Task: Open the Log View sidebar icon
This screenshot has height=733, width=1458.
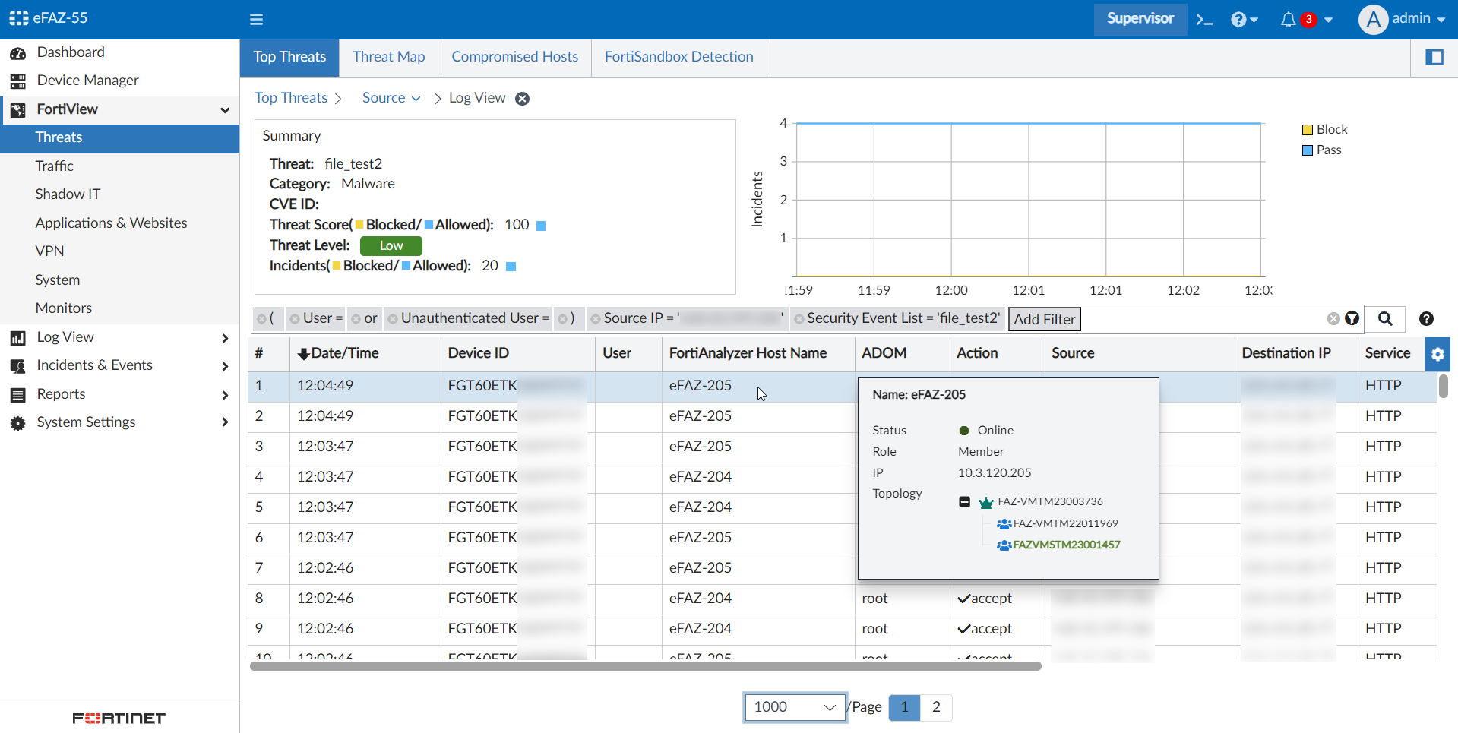Action: click(x=18, y=337)
